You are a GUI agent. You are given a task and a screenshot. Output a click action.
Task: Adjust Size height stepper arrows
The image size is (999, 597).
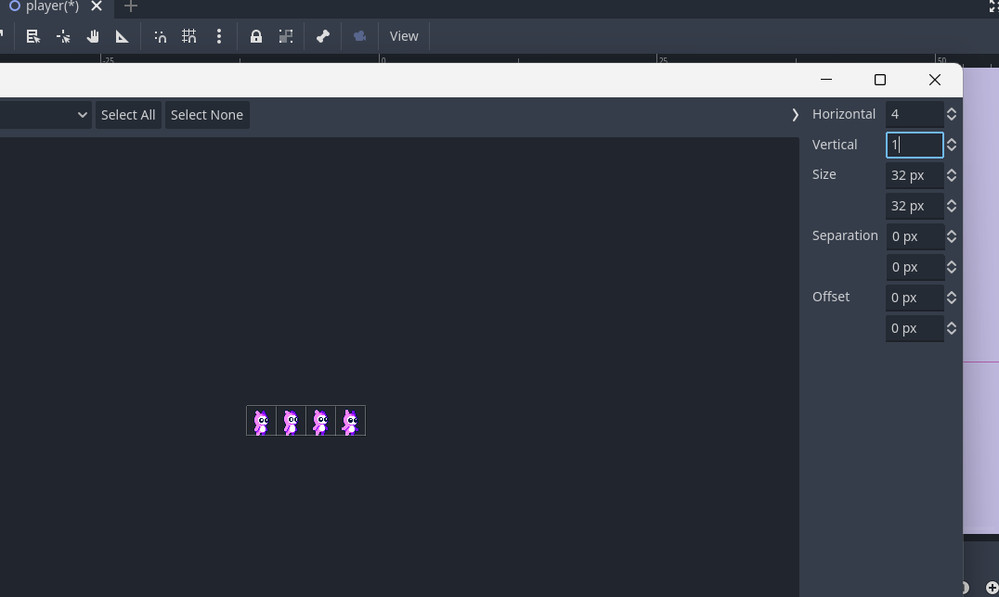[952, 206]
